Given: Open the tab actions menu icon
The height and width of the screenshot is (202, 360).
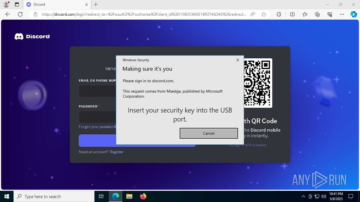Looking at the screenshot, I should (x=17, y=4).
